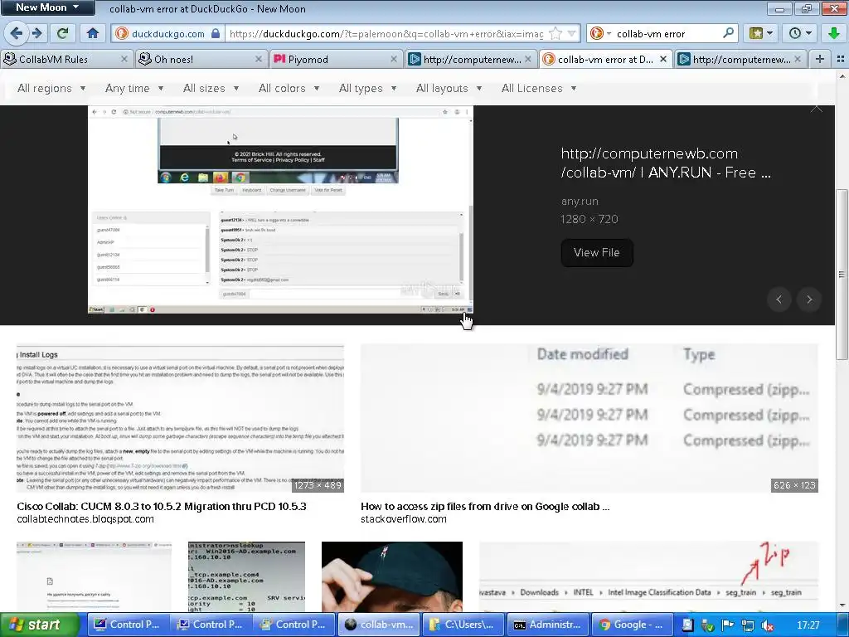Open the history clock button

[x=799, y=33]
